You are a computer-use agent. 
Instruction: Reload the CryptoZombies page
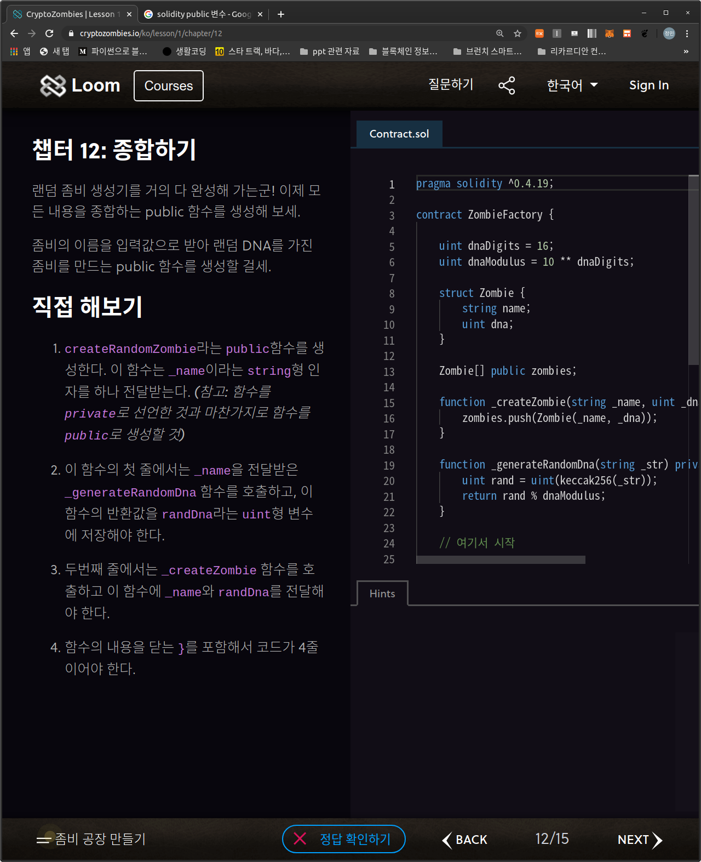[x=49, y=33]
